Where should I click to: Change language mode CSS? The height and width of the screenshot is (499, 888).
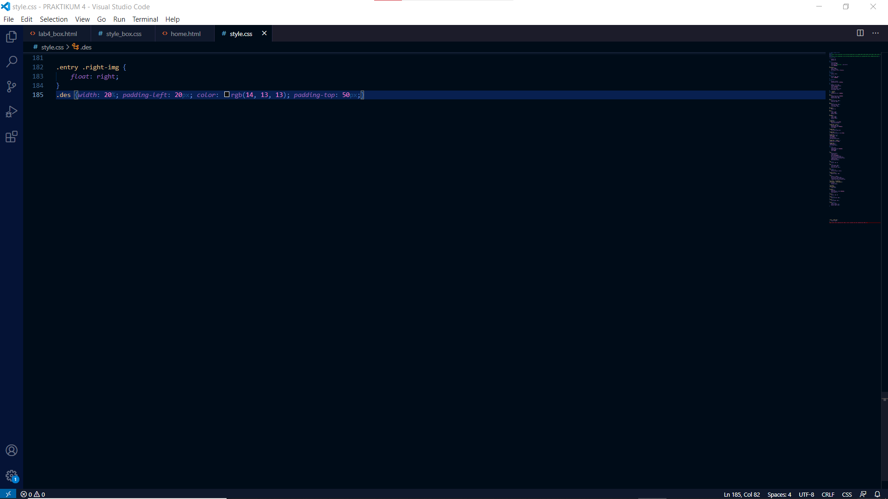click(847, 494)
